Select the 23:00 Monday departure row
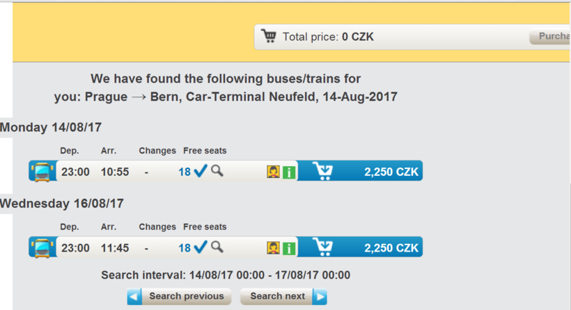 pos(226,171)
